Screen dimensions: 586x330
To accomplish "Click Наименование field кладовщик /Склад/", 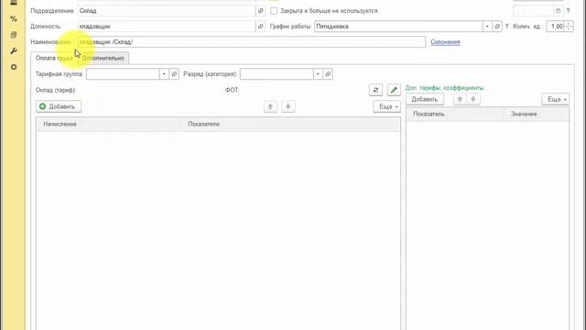I will (x=251, y=42).
